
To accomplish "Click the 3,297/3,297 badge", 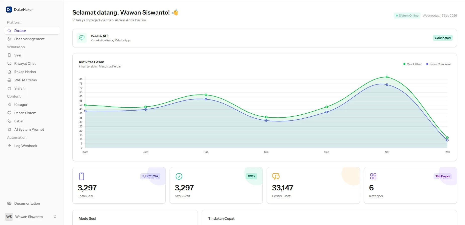I will pos(150,176).
